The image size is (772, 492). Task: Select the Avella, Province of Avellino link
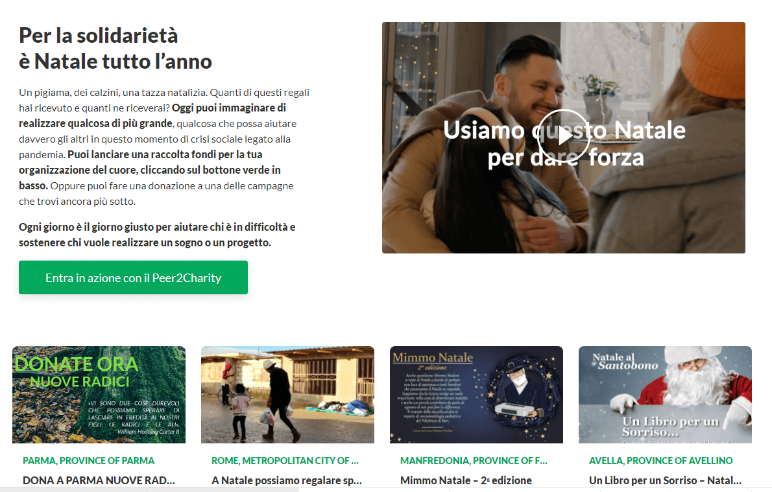pos(660,460)
